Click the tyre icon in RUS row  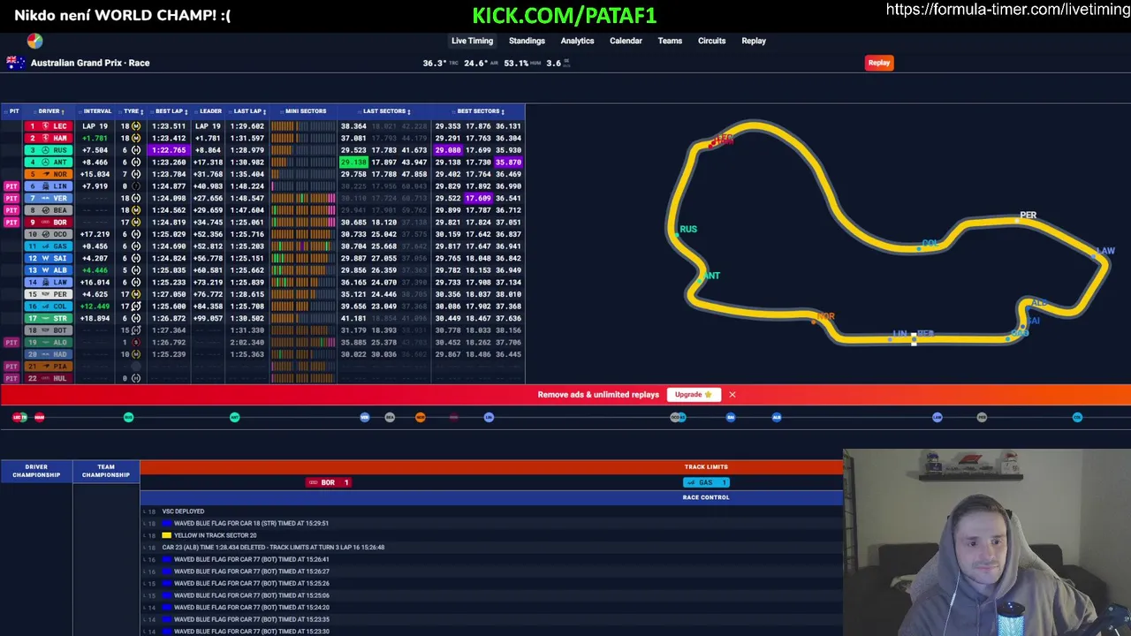[x=136, y=150]
